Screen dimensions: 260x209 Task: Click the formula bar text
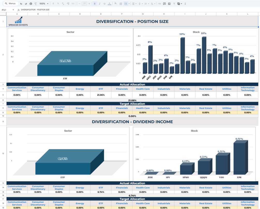pos(35,10)
